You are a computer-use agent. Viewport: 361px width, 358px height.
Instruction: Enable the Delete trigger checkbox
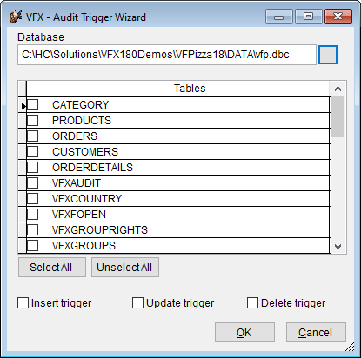click(x=252, y=303)
